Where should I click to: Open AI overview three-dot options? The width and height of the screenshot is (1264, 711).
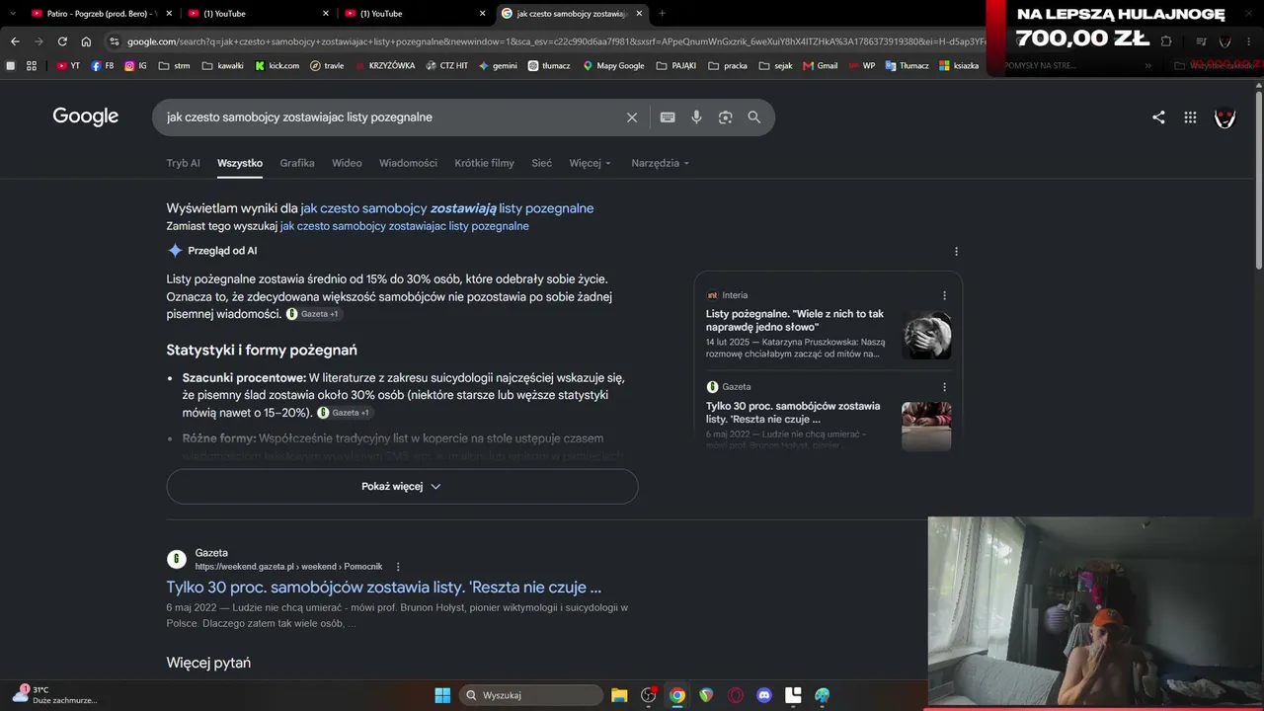click(x=956, y=252)
